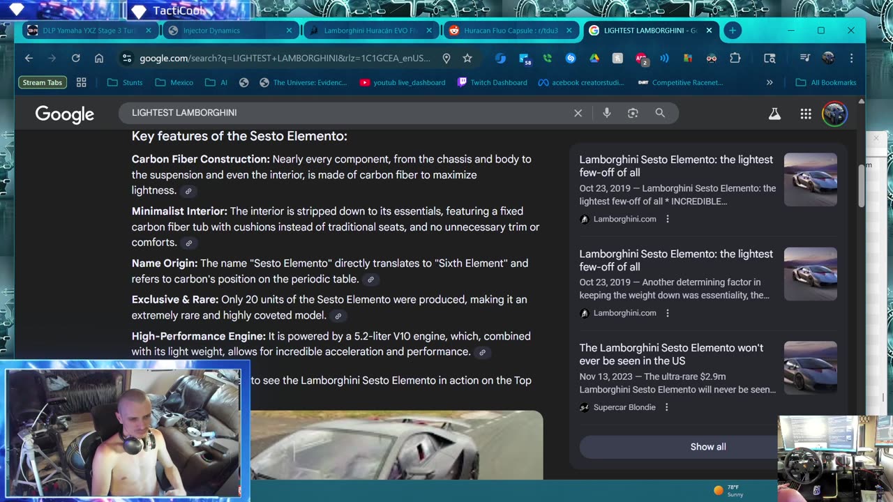Open more options for second Lamborghini.com result
The image size is (893, 502).
coord(668,313)
